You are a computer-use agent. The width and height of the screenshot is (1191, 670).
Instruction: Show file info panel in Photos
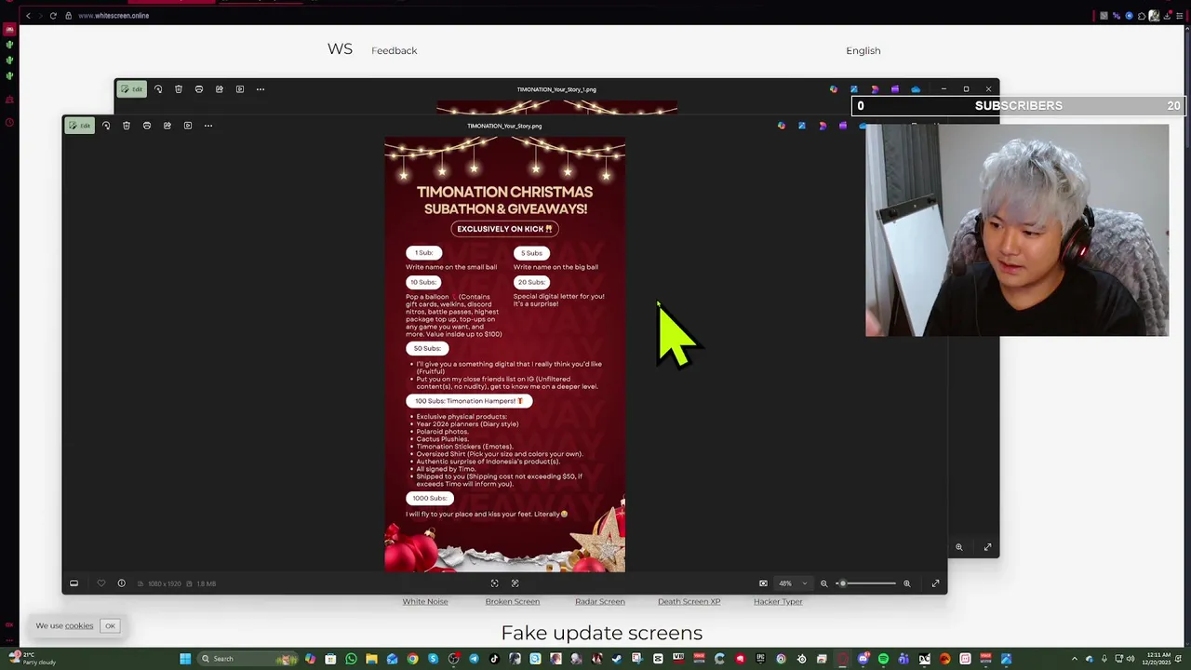121,583
